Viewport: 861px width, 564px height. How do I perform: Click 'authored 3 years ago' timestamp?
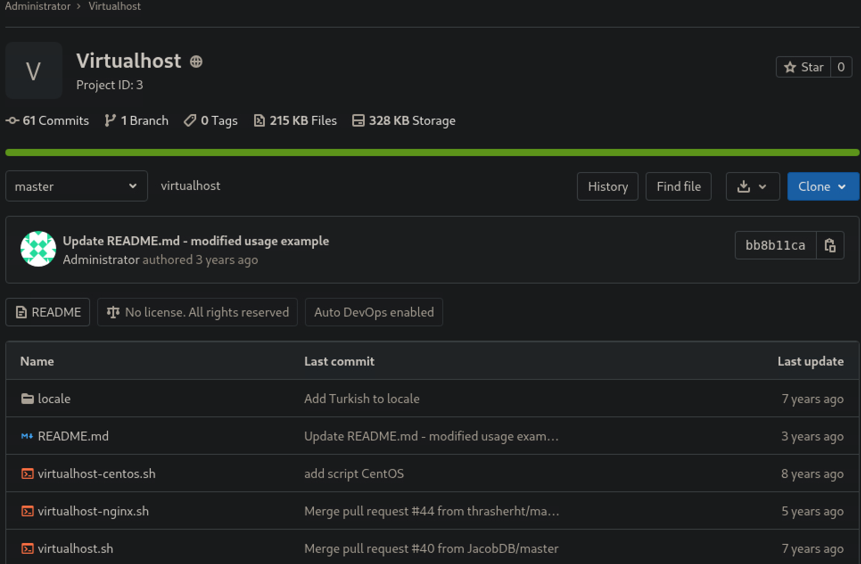[200, 259]
